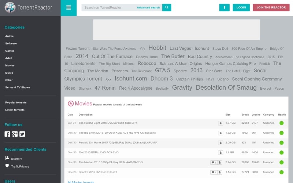Open the Advanced search link
Screen dimensions: 293x183
click(148, 8)
